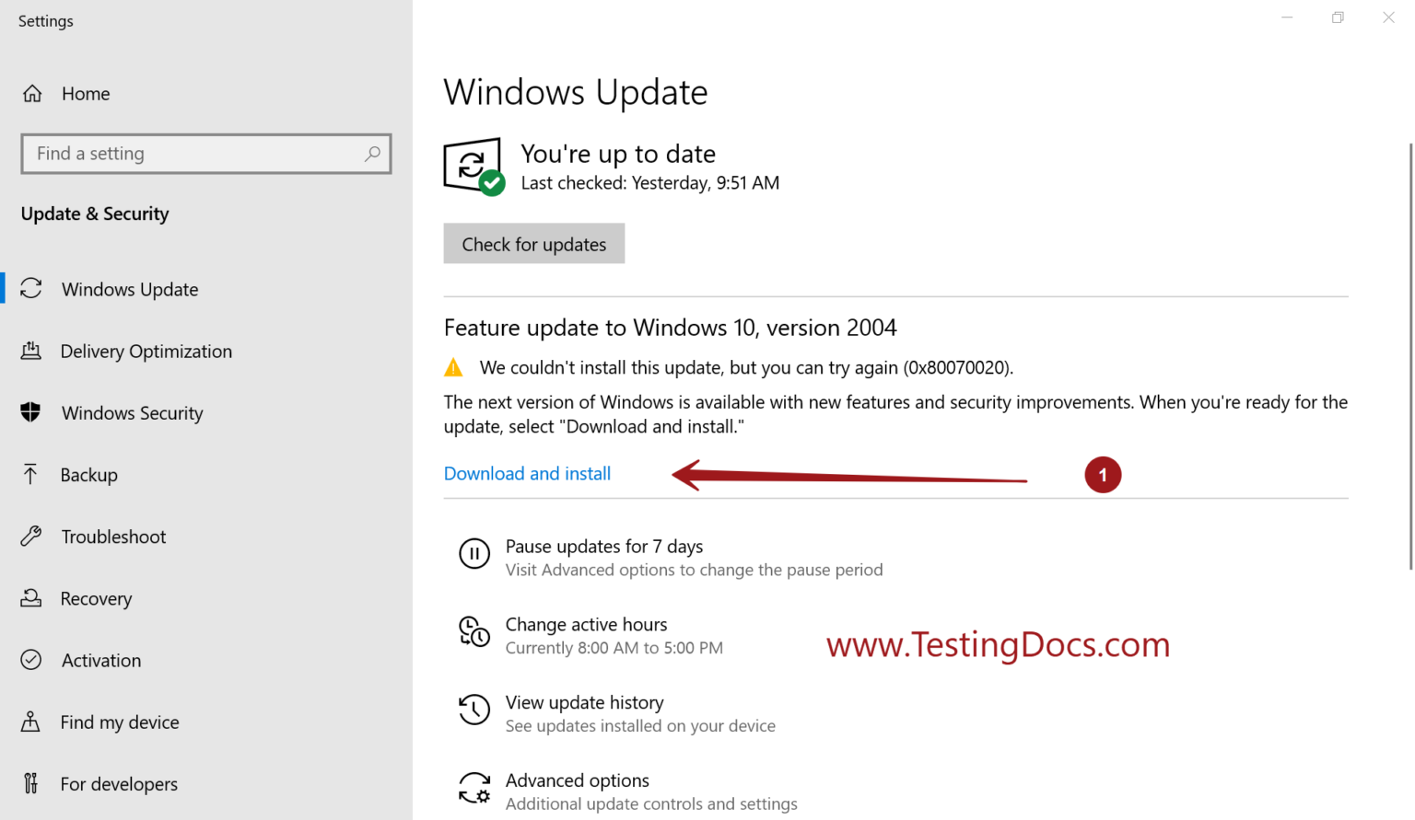
Task: Click the Download and install link
Action: pyautogui.click(x=527, y=473)
